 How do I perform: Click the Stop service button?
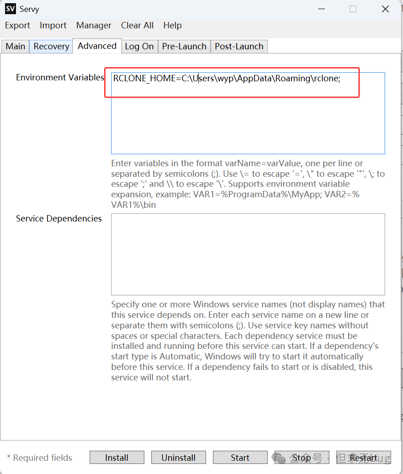pyautogui.click(x=302, y=458)
